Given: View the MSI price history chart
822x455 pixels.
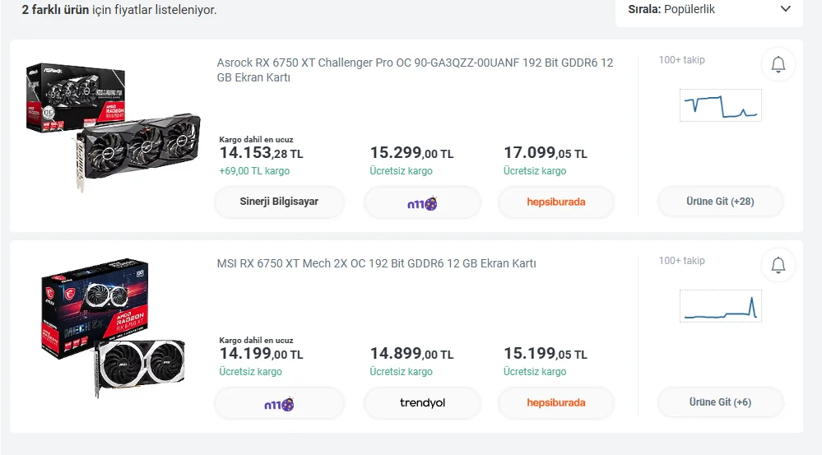Looking at the screenshot, I should (x=720, y=306).
